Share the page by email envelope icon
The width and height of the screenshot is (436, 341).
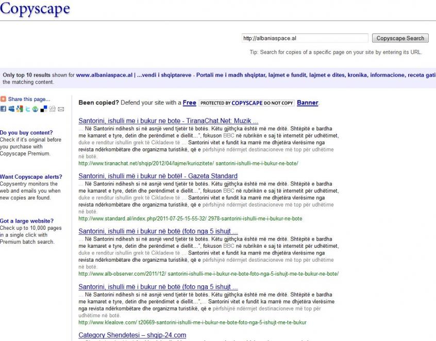click(61, 109)
